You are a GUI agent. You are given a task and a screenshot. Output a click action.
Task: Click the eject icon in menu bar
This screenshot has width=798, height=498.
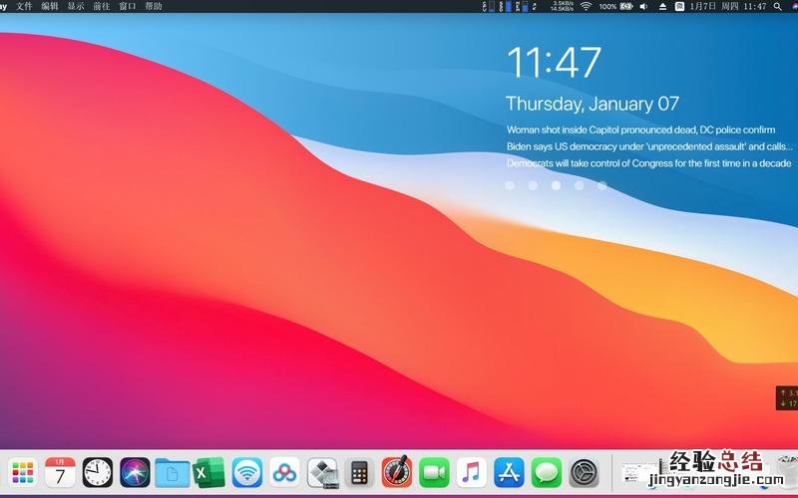(x=662, y=7)
